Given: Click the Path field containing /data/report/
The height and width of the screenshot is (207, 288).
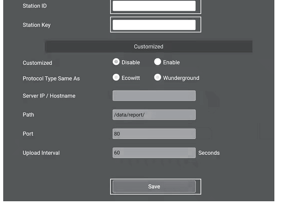Looking at the screenshot, I should (154, 115).
